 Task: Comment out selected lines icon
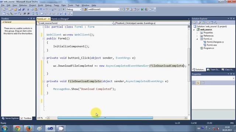coord(33,14)
